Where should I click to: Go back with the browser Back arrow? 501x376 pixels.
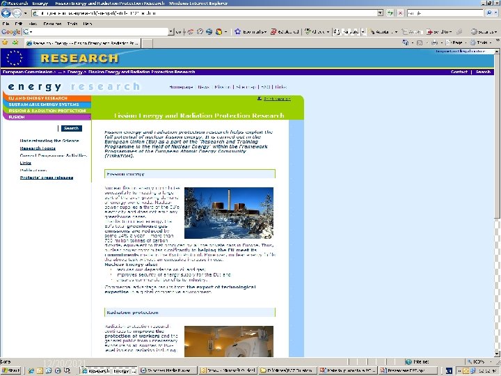click(6, 13)
